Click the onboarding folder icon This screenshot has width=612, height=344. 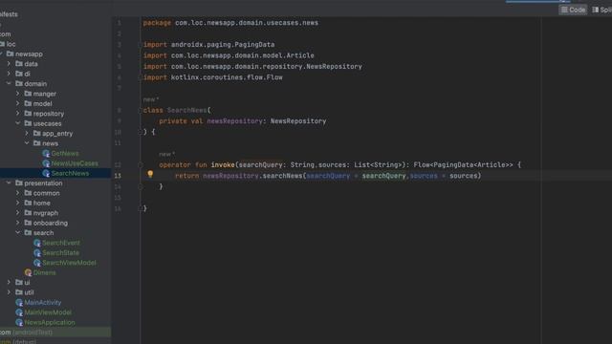pos(28,223)
